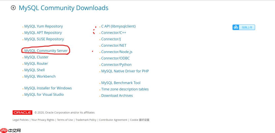The image size is (275, 133).
Task: Choose MySQL Installer for Windows
Action: 48,88
